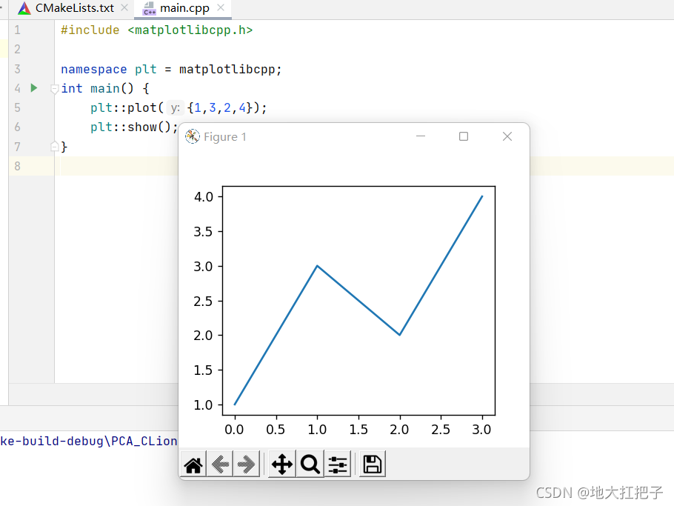Screen dimensions: 674x506
Task: Place cursor on the #include line
Action: coord(156,30)
